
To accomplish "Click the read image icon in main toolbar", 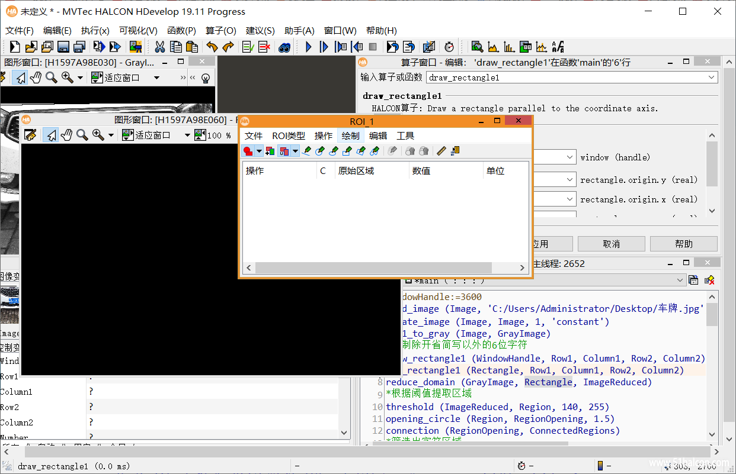I will click(136, 47).
